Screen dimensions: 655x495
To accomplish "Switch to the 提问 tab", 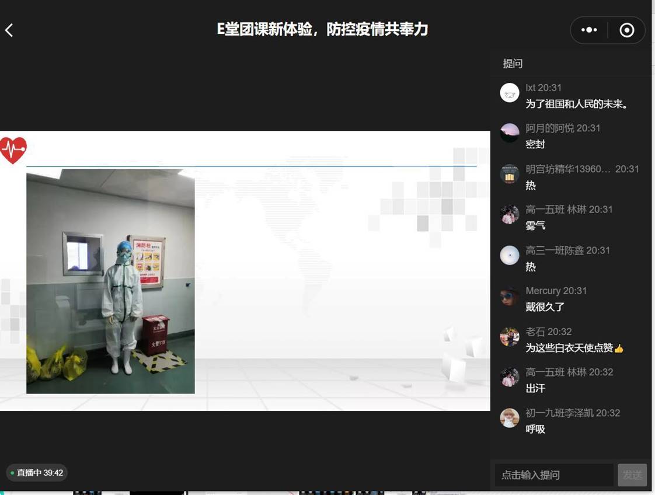I will tap(513, 64).
